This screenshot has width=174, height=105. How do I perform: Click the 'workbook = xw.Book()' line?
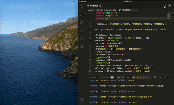point(107,40)
